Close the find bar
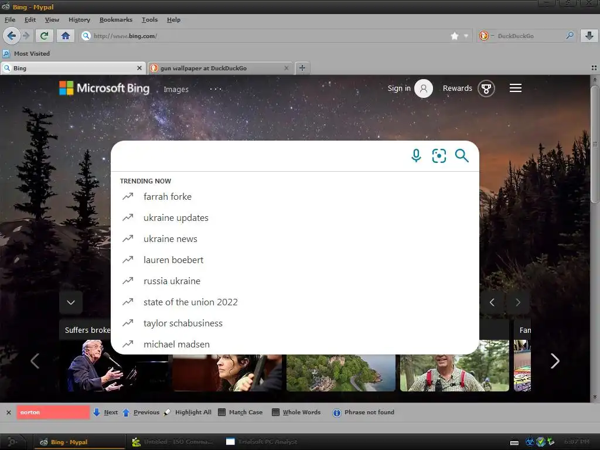600x450 pixels. point(8,412)
